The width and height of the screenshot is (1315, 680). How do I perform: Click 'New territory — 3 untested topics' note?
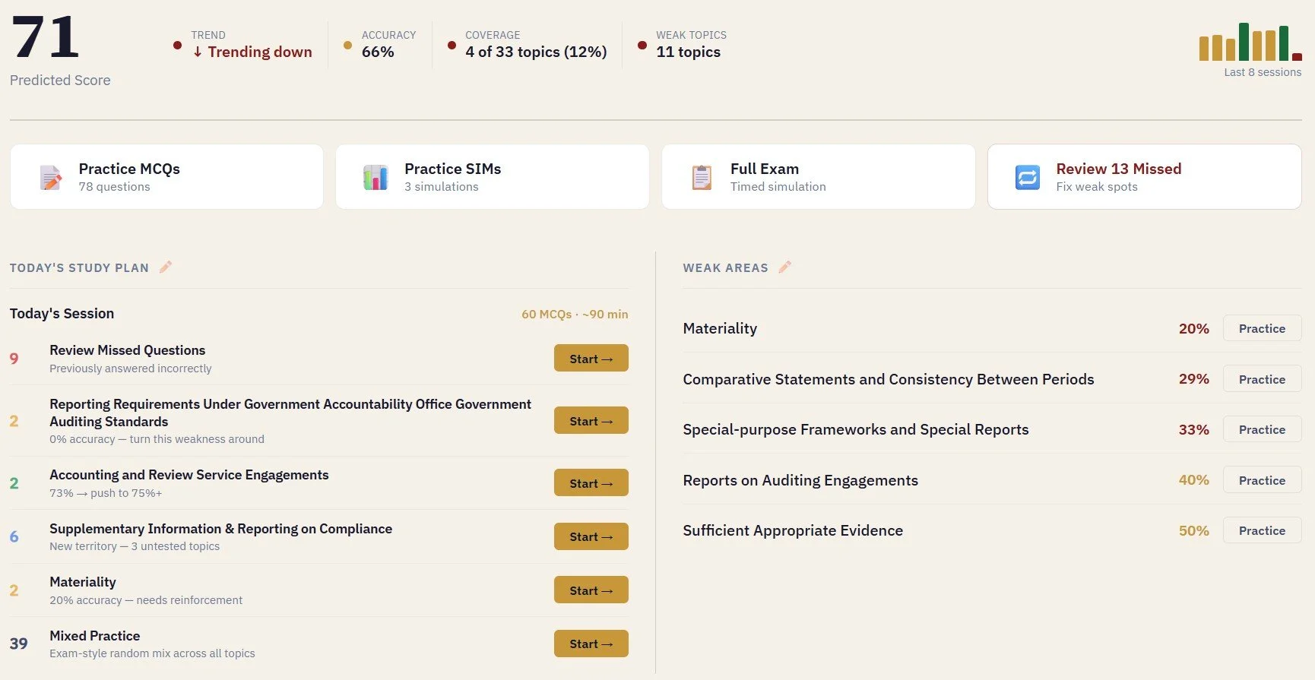click(x=135, y=546)
